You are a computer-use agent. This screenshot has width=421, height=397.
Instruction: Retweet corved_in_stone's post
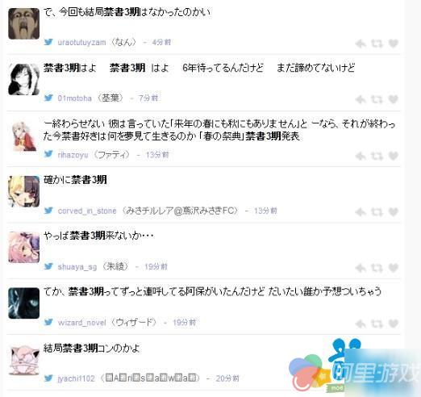coord(377,212)
